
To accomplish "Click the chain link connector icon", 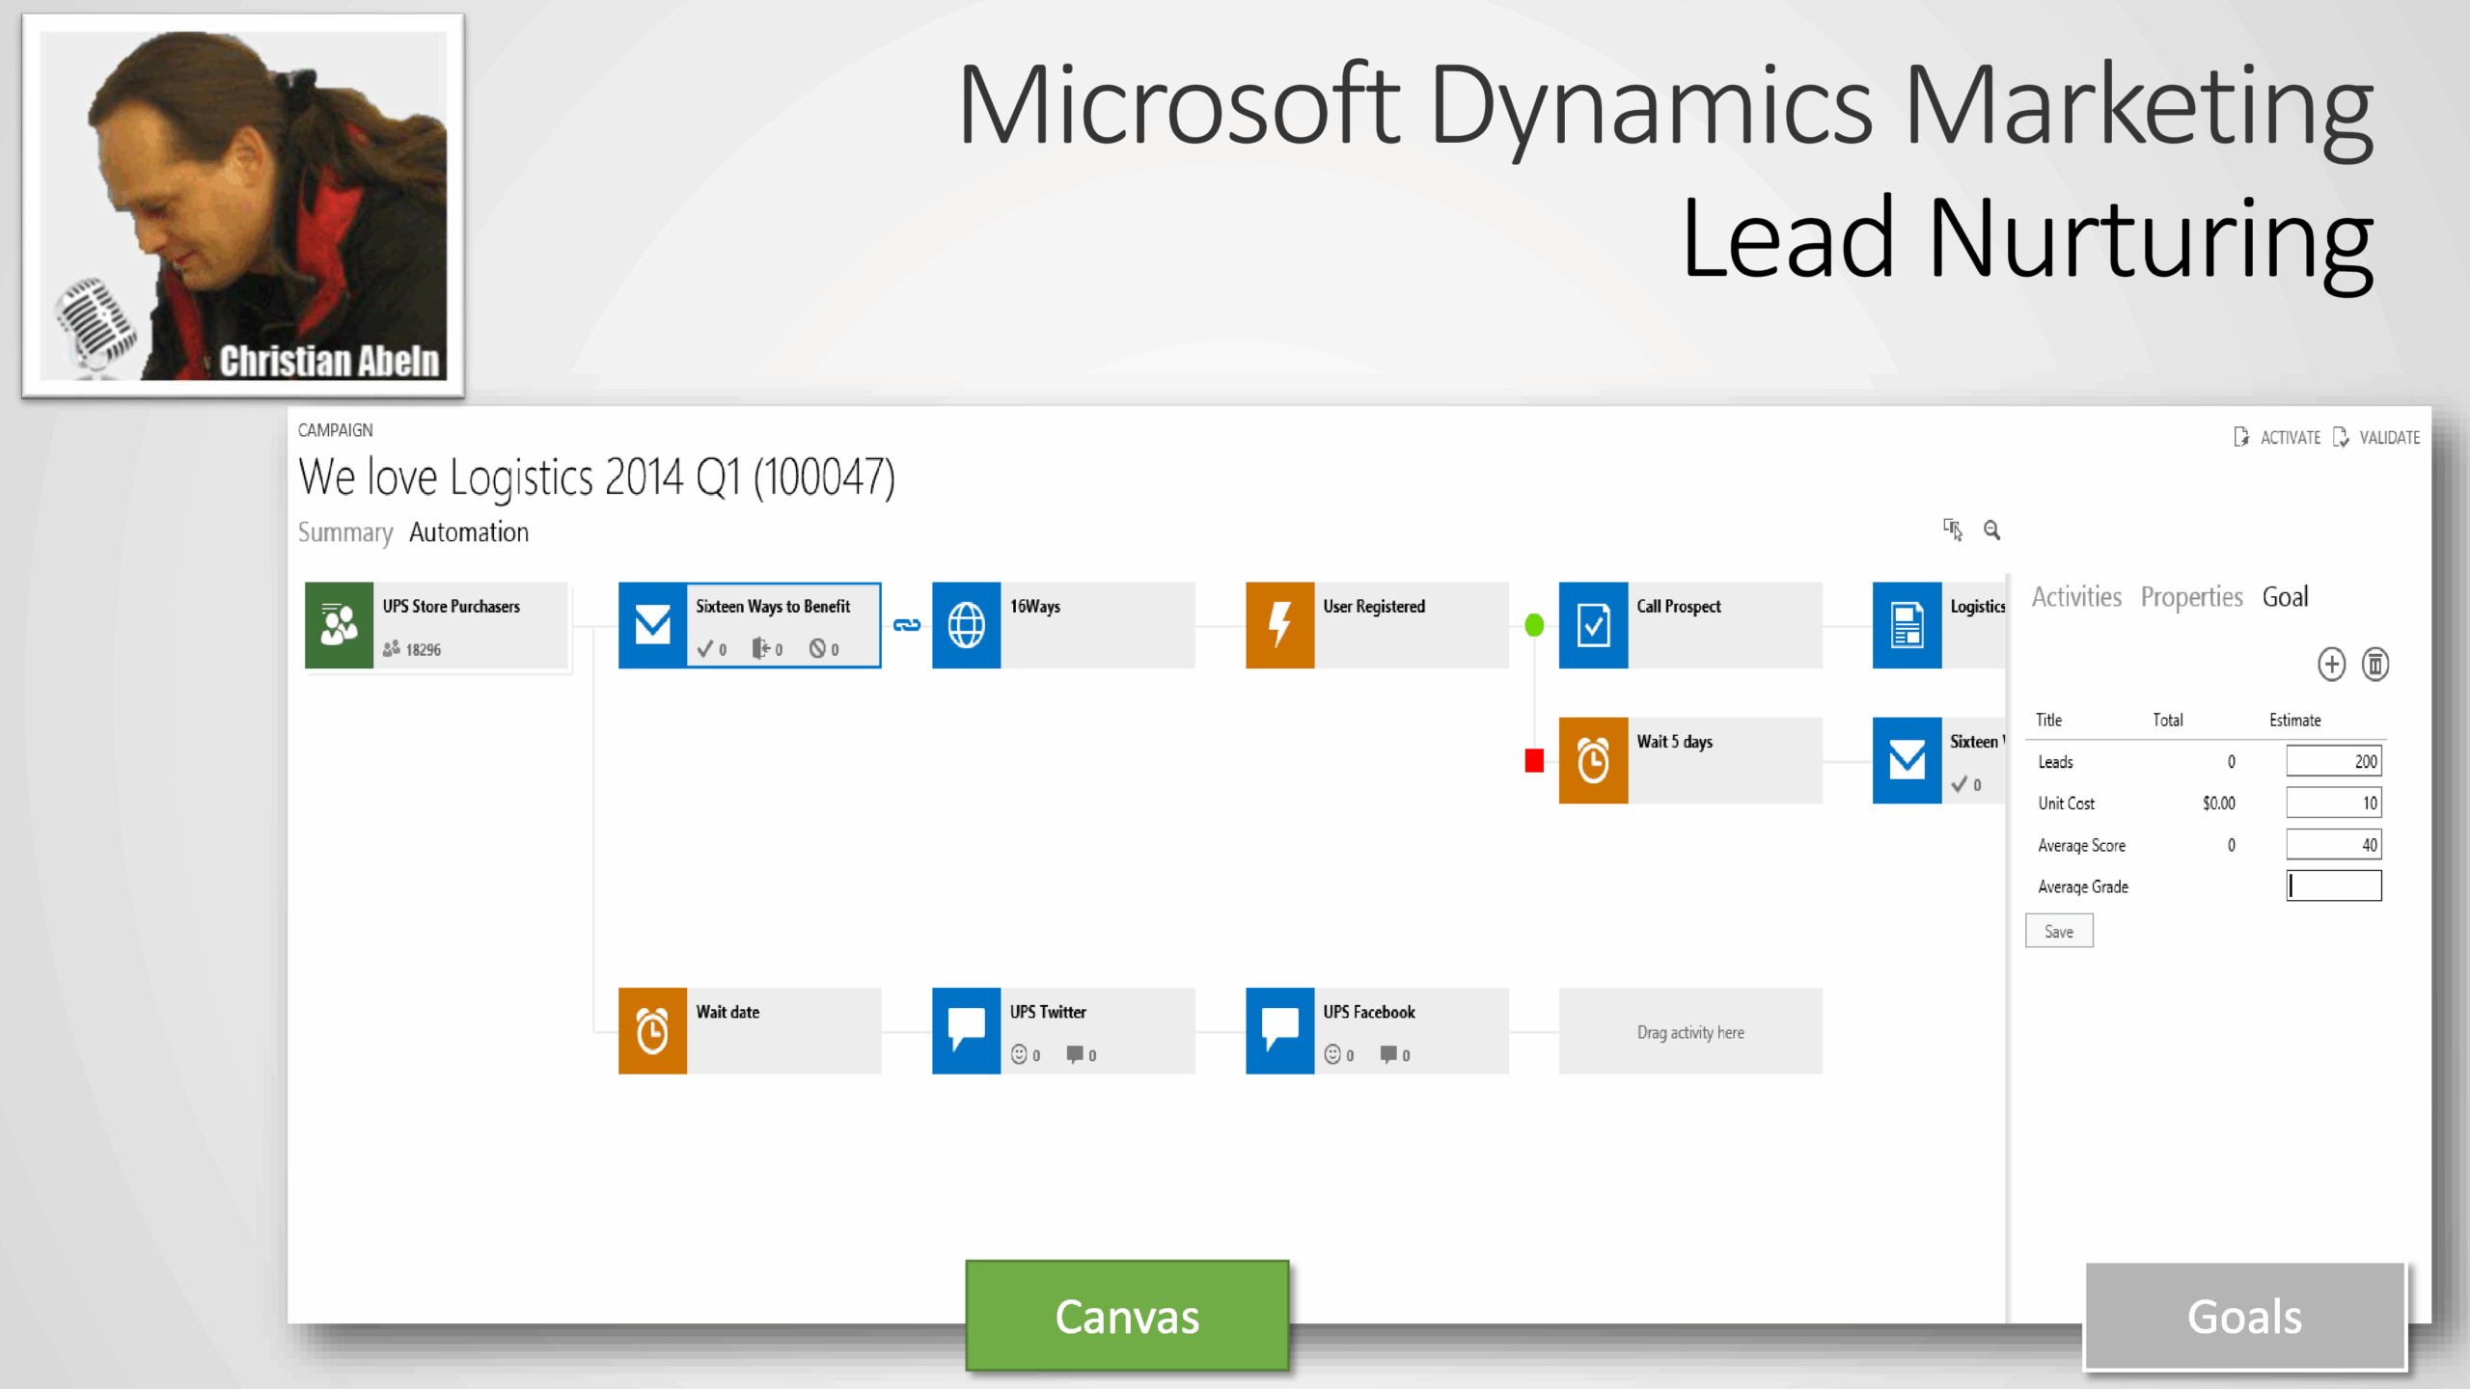I will [x=907, y=625].
